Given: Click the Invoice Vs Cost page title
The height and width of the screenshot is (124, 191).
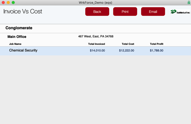Looking at the screenshot, I should point(23,12).
